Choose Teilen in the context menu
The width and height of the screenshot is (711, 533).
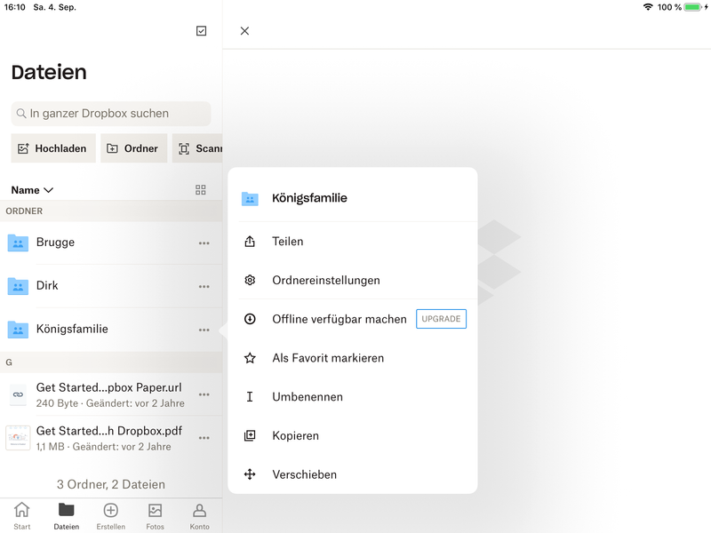coord(353,242)
